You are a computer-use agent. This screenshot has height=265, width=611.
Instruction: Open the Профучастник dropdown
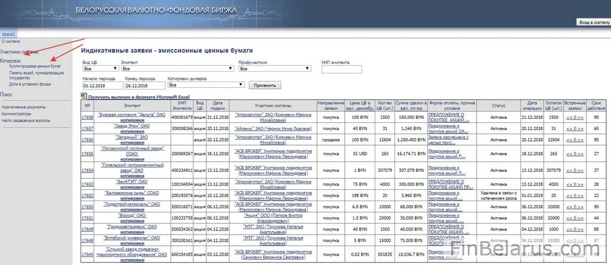pos(274,69)
